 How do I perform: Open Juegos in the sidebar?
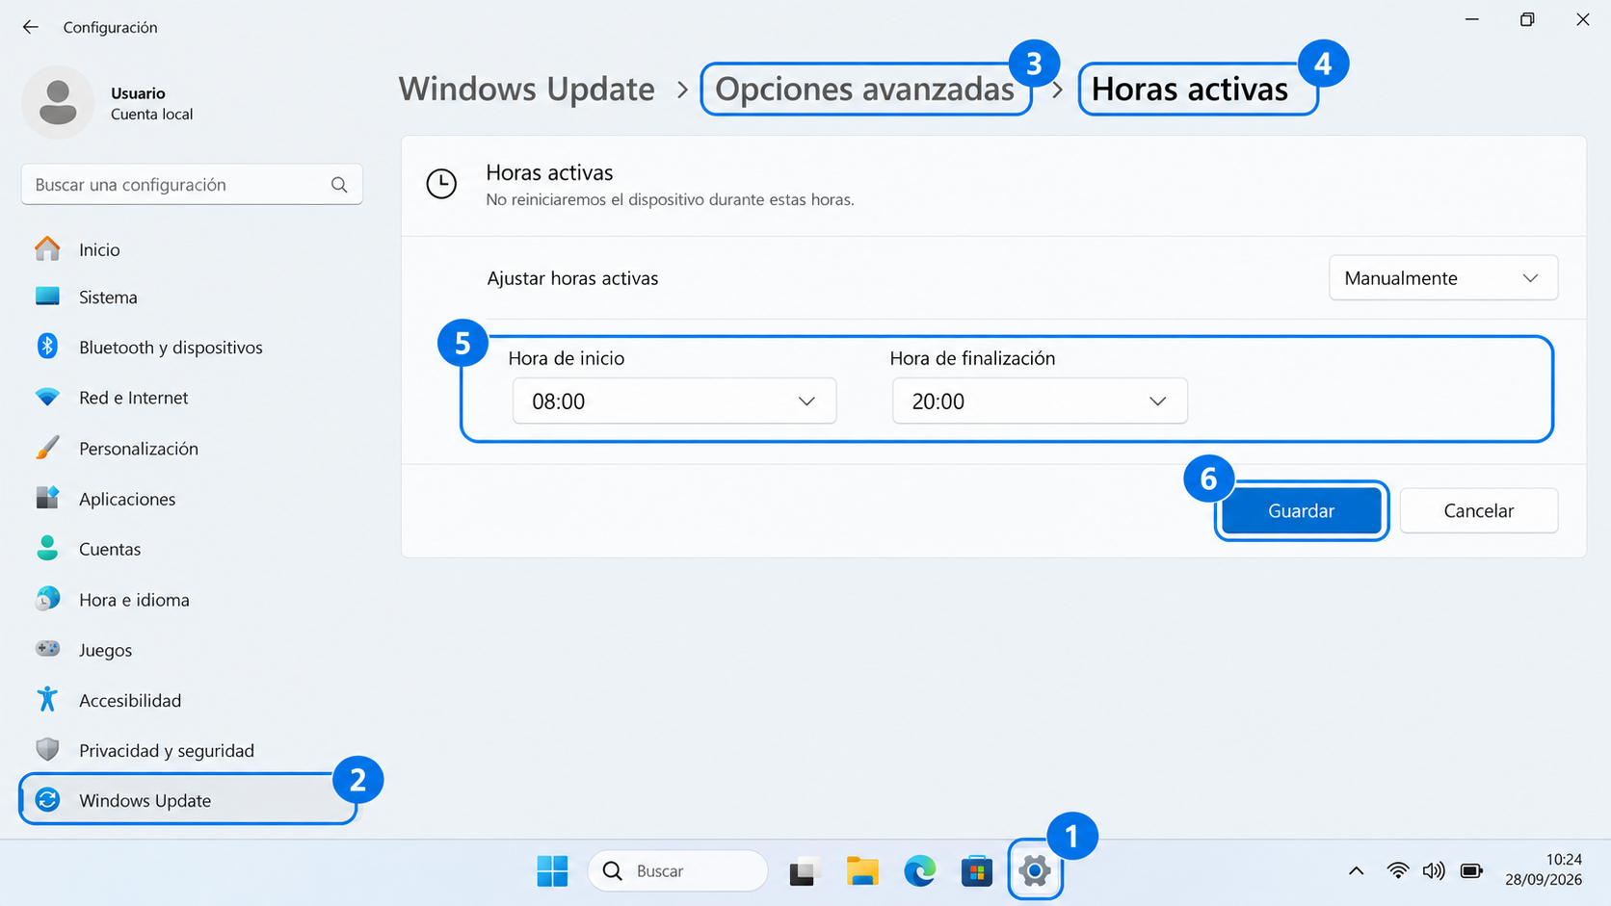(x=191, y=650)
